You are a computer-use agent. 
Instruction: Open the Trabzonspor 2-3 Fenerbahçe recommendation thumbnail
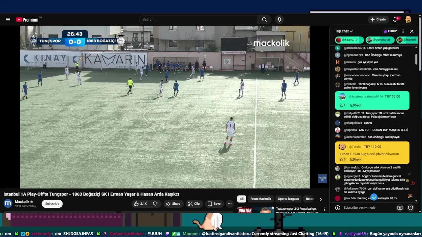point(256,210)
